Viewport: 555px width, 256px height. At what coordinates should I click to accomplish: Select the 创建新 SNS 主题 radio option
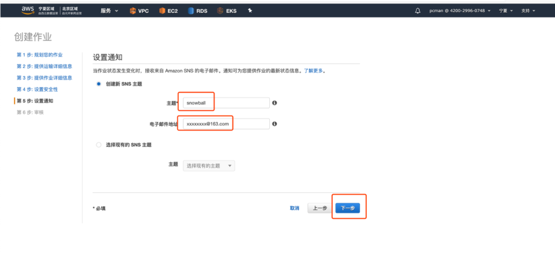click(98, 84)
